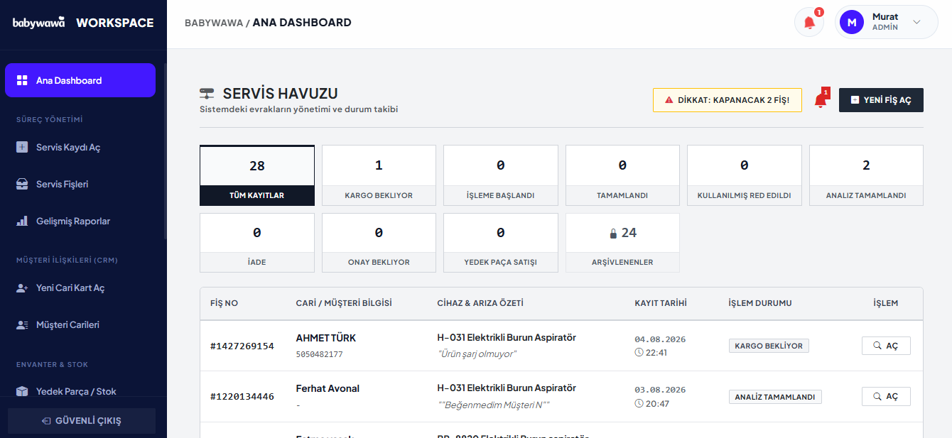Viewport: 952px width, 438px height.
Task: Open Servis Fişleri menu item
Action: 80,184
